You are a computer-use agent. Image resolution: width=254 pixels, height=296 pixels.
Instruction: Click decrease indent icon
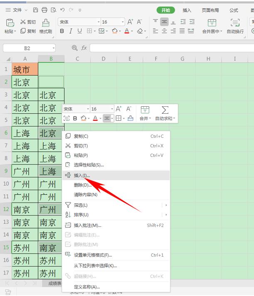pos(183,22)
